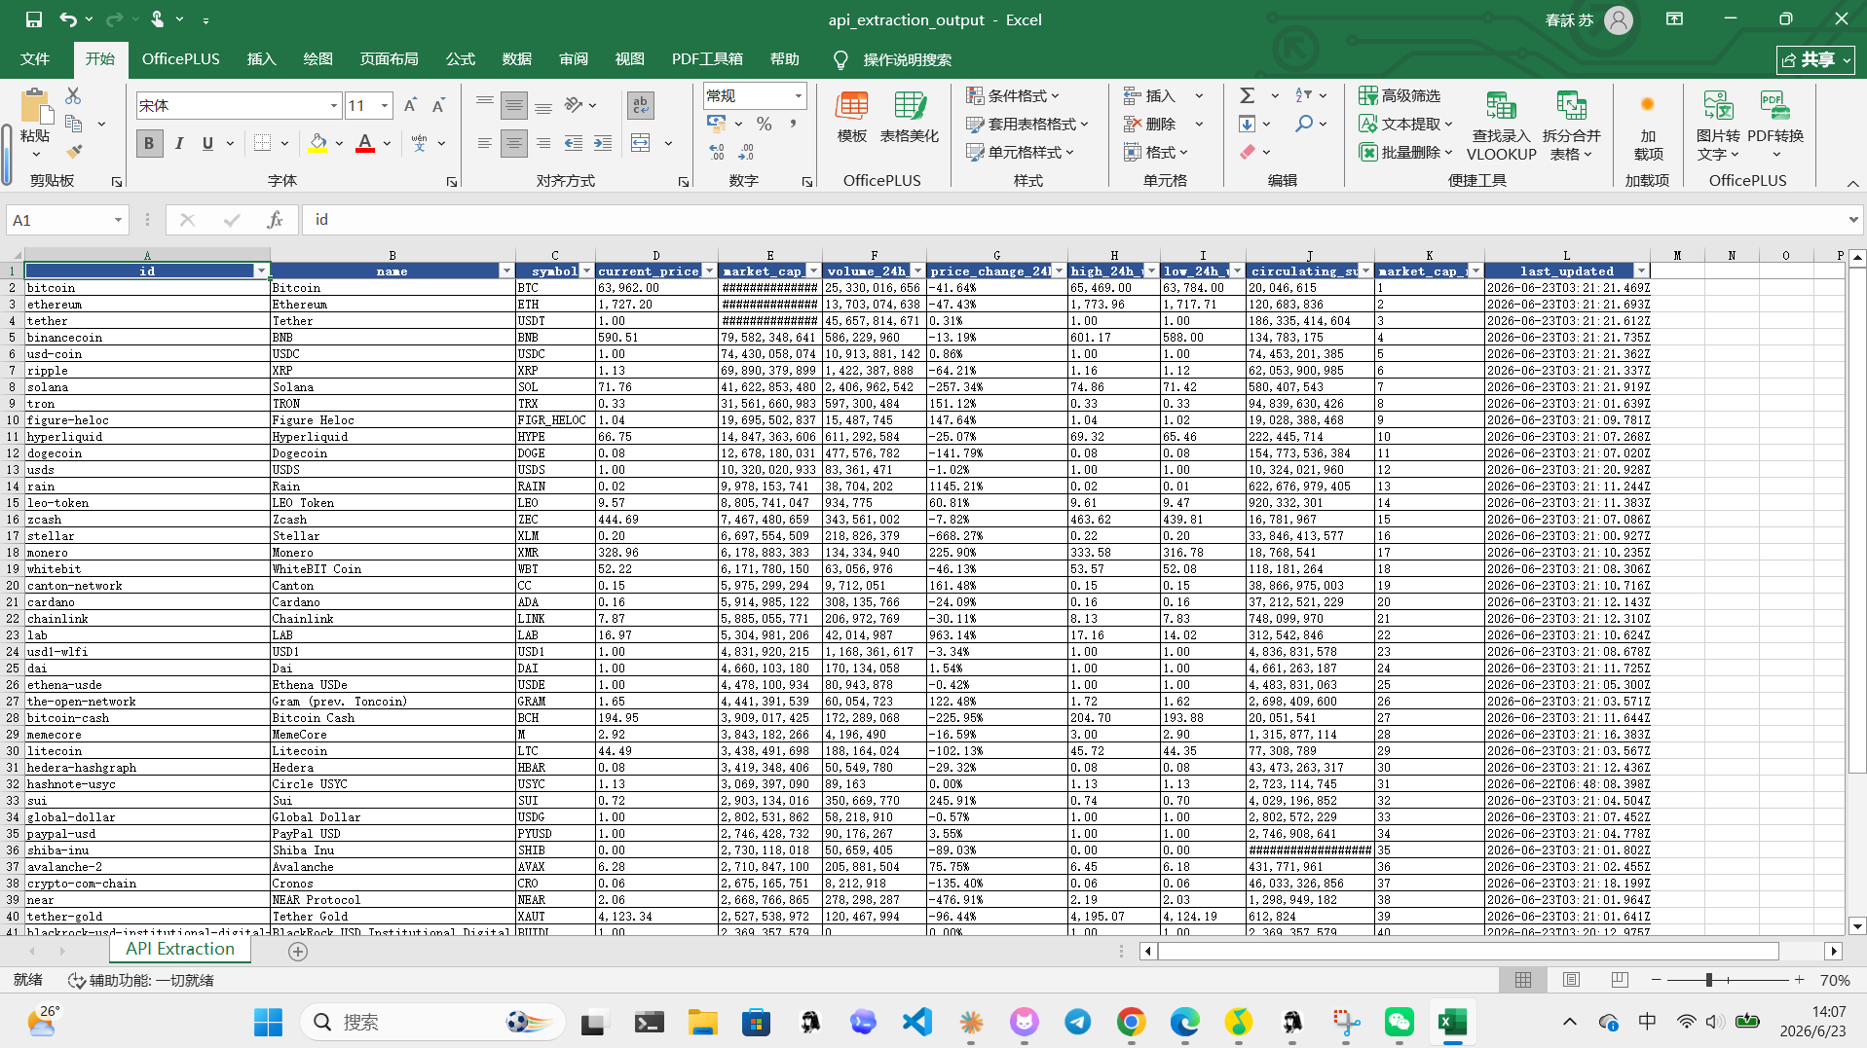Open the 插入 ribbon tab
This screenshot has height=1048, width=1867.
(x=261, y=59)
